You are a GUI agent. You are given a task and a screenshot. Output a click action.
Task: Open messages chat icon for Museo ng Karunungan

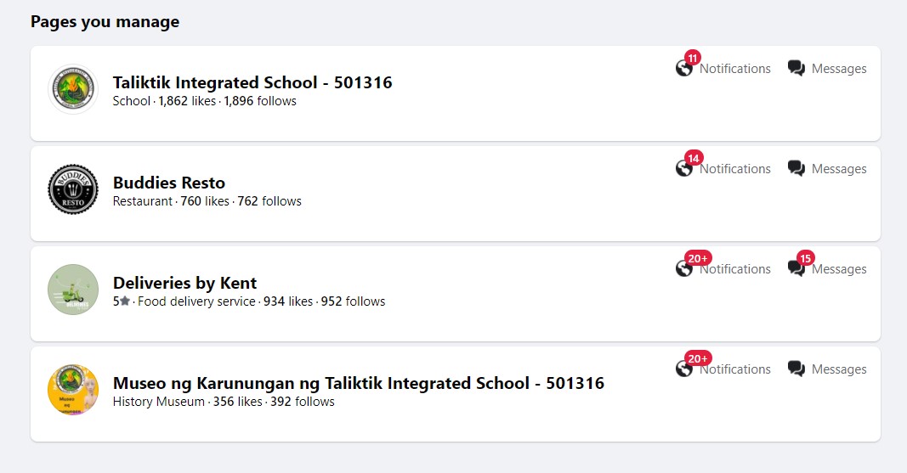(796, 369)
